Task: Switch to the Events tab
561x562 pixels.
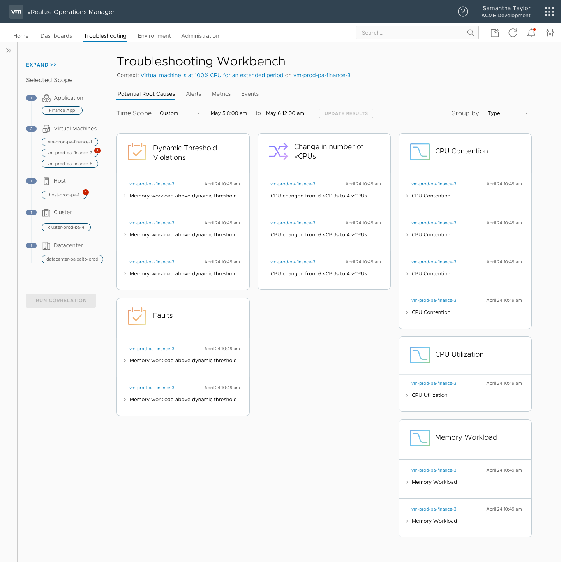Action: [250, 94]
